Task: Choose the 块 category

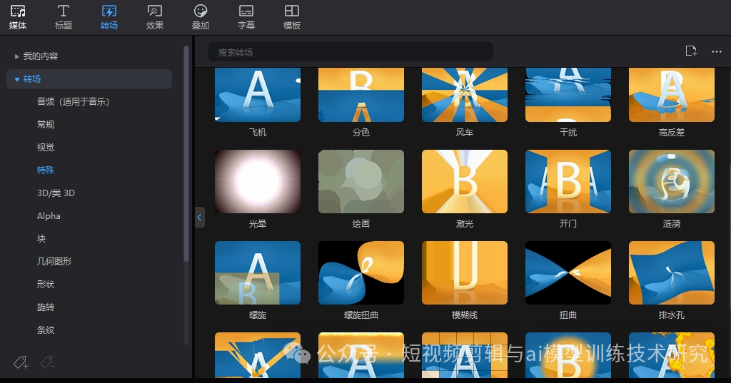Action: tap(41, 238)
